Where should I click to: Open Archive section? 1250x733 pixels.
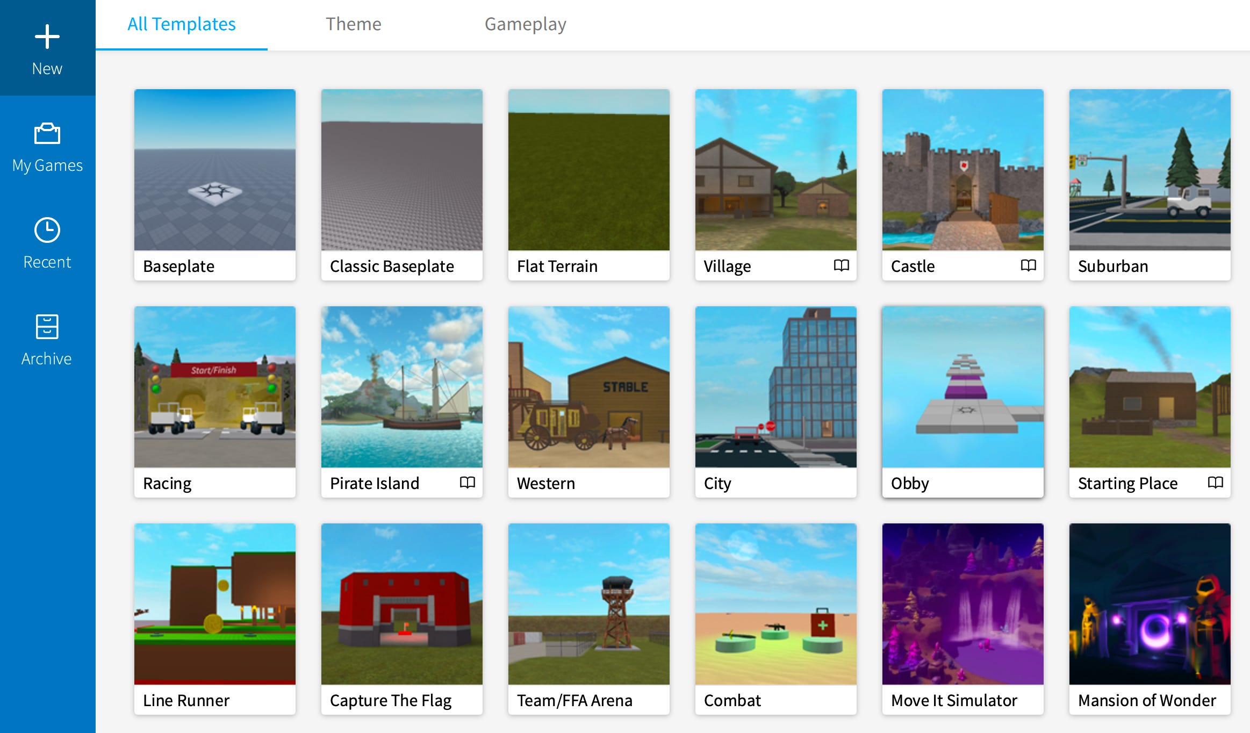(x=47, y=342)
